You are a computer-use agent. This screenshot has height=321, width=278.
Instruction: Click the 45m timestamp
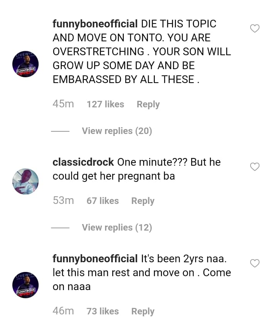(63, 104)
